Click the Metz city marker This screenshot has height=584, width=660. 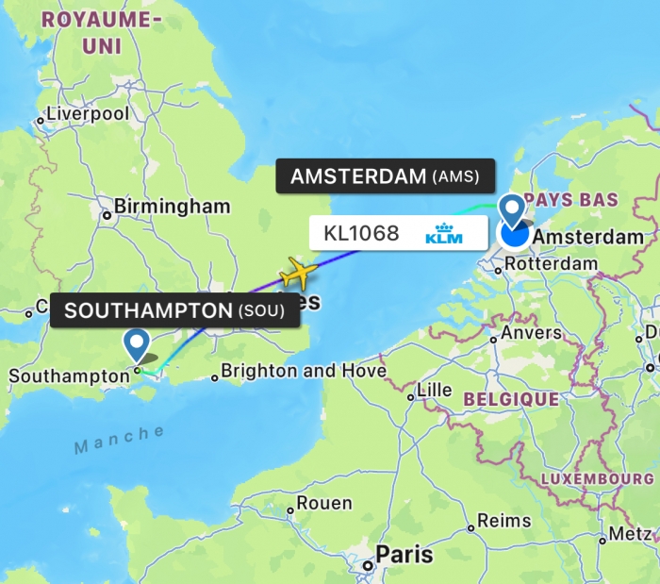pos(602,541)
